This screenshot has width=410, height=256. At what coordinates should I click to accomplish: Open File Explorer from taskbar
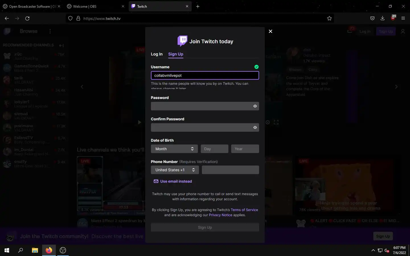click(35, 250)
